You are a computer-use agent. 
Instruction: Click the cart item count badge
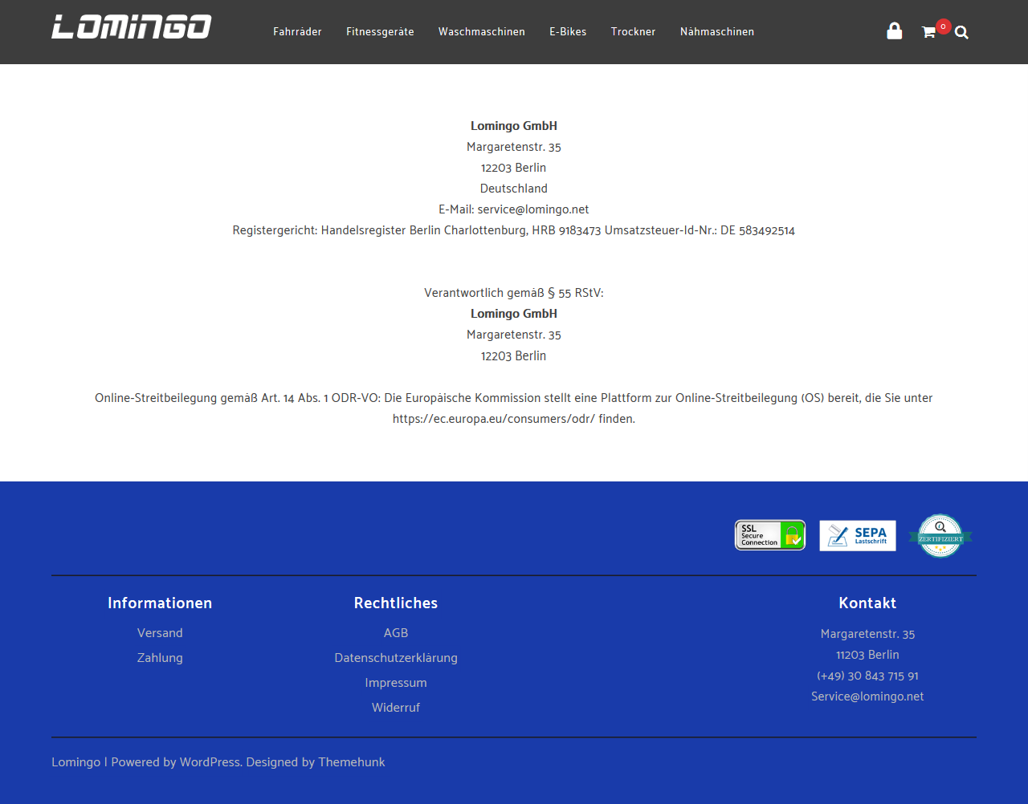943,26
